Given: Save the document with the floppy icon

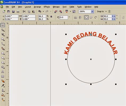Looking at the screenshot, I should 13,11.
